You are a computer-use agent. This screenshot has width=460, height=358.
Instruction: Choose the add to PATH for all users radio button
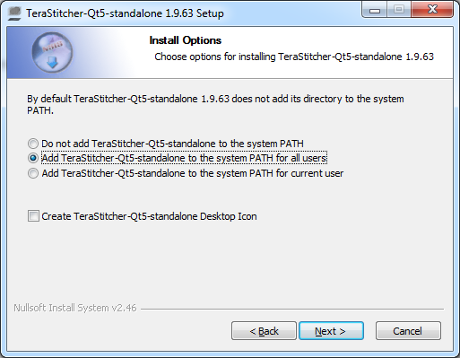33,158
